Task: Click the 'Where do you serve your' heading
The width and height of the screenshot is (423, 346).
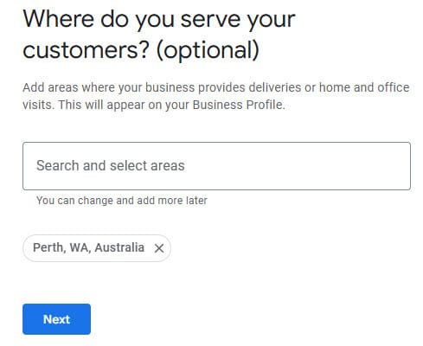Action: pyautogui.click(x=159, y=20)
